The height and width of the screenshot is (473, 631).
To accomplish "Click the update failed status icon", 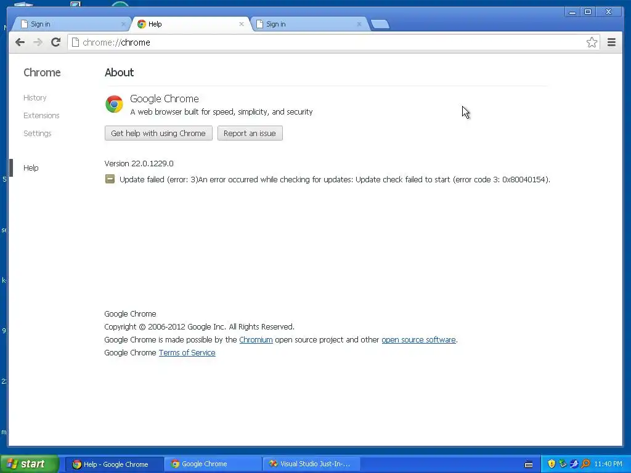I will click(110, 179).
